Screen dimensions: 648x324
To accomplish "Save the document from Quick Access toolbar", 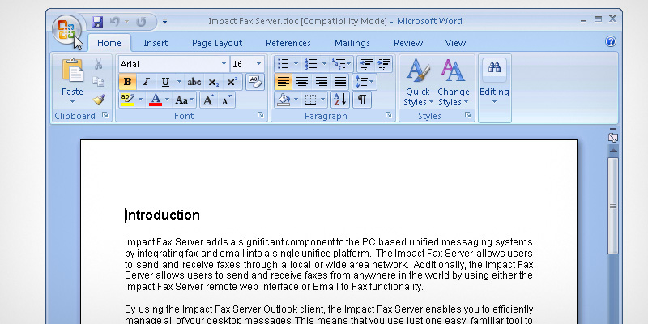I will point(98,21).
